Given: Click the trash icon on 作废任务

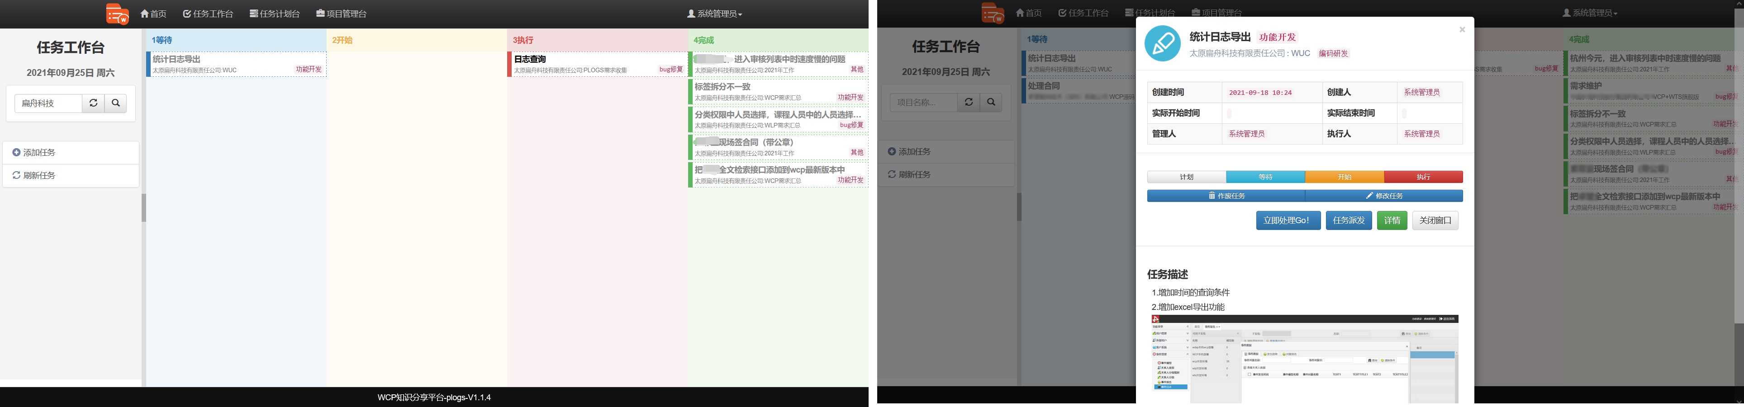Looking at the screenshot, I should [1212, 196].
